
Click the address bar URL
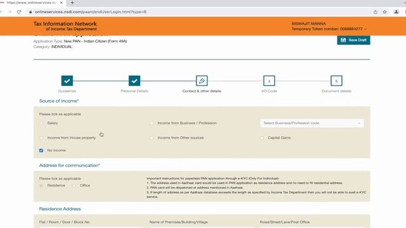point(91,12)
